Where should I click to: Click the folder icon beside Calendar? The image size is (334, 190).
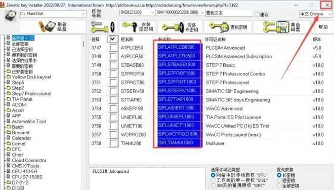[x=8, y=138]
